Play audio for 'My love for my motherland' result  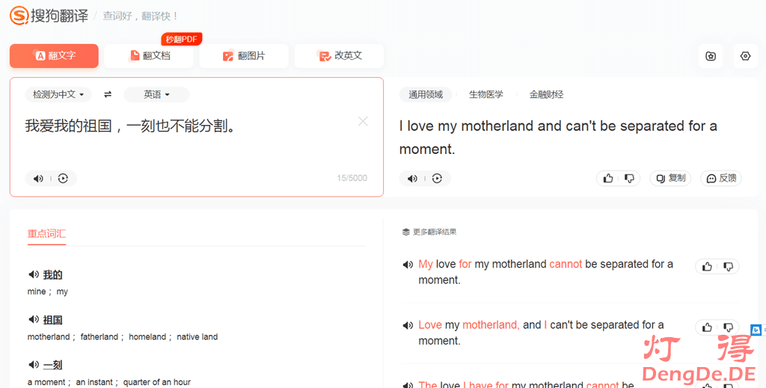408,265
